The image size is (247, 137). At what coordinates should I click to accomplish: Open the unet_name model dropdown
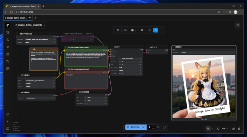(x=40, y=39)
